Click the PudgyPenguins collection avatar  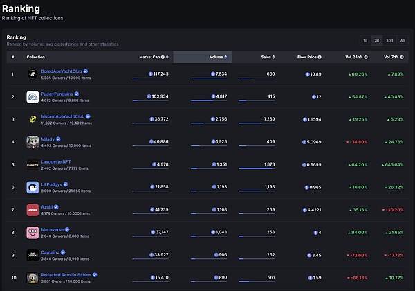(x=33, y=96)
